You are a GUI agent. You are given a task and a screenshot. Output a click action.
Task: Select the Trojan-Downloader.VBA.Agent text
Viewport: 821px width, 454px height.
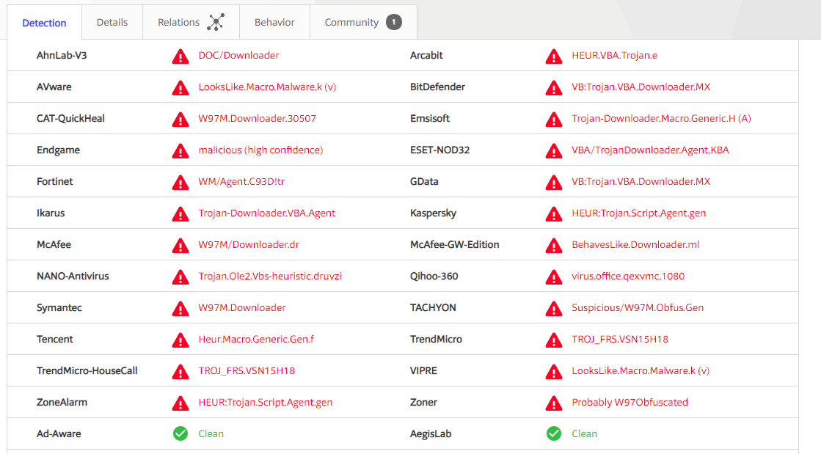[266, 213]
